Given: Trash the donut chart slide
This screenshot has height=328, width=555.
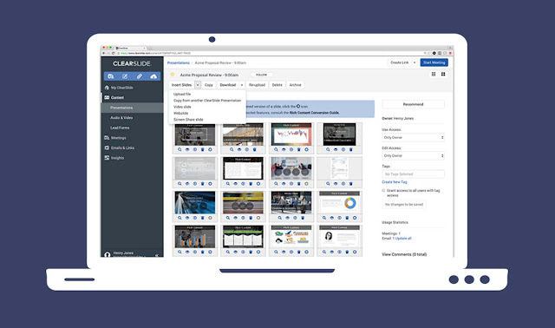Looking at the screenshot, I should coord(347,218).
